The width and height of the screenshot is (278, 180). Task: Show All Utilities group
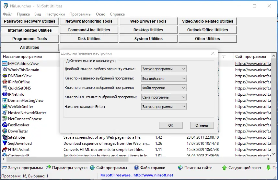[29, 48]
